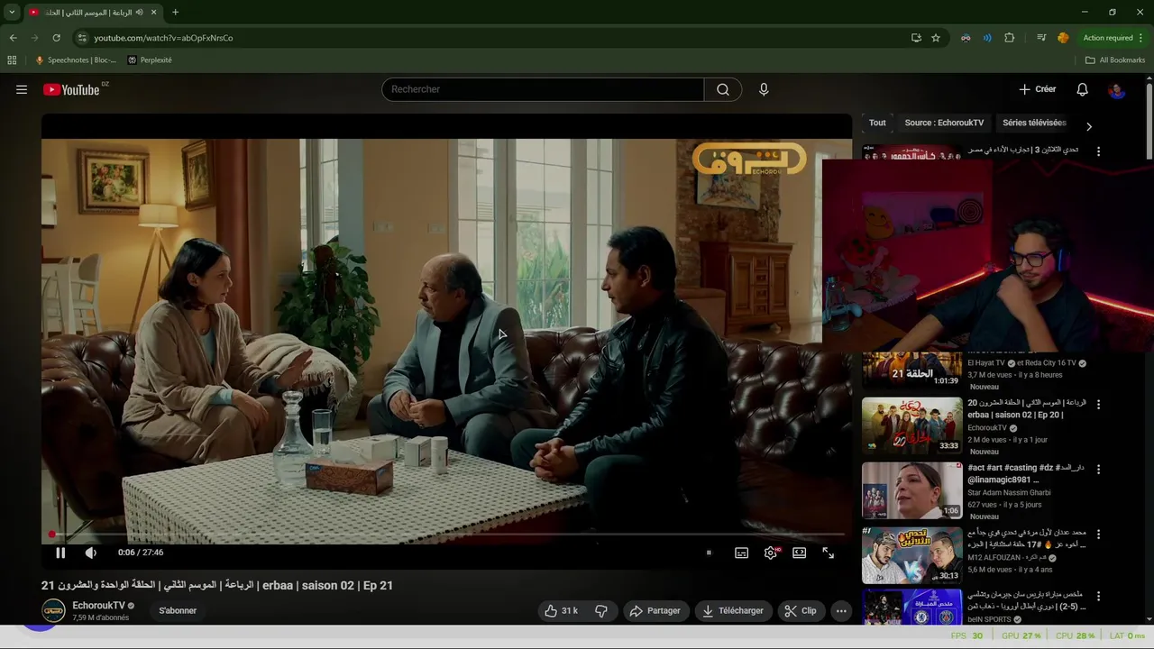Subscribe with the S'abonner button
The width and height of the screenshot is (1154, 649).
(178, 610)
